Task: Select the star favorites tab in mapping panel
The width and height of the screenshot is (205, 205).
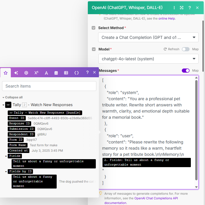Action: pos(5,73)
